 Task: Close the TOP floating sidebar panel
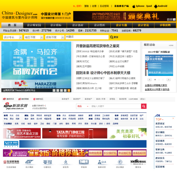click(173, 118)
